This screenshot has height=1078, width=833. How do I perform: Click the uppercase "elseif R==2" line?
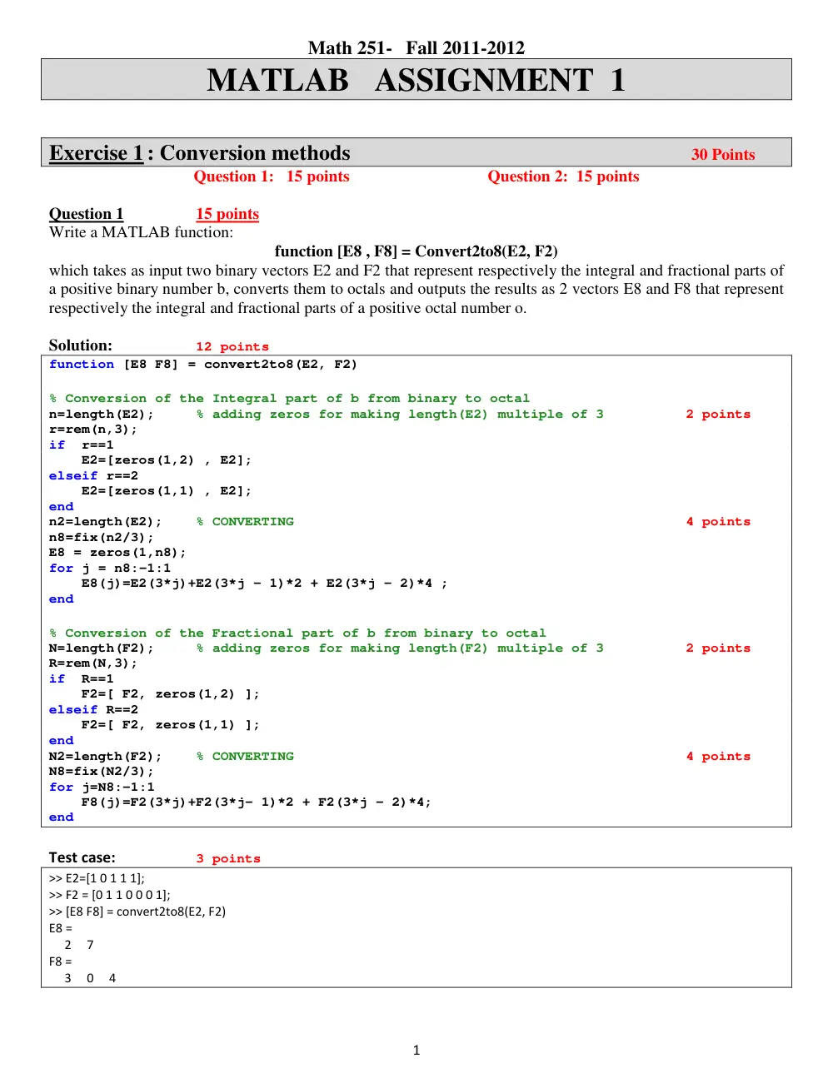93,710
